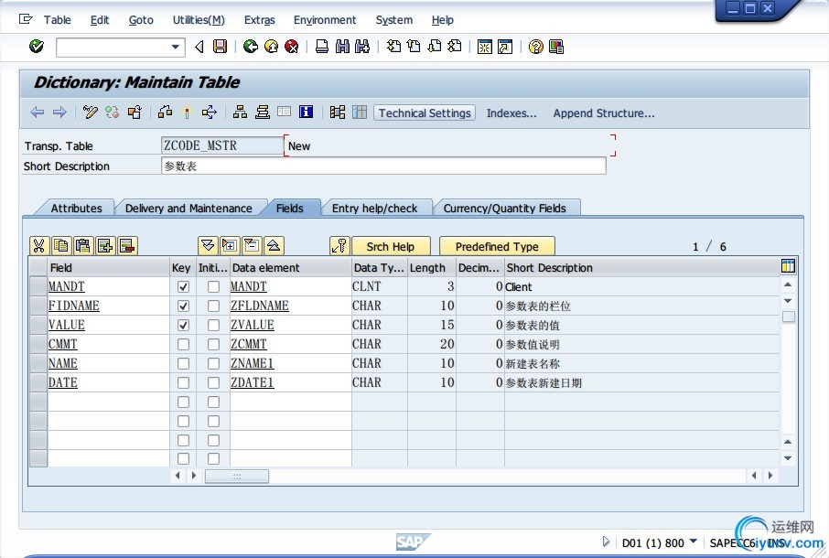The height and width of the screenshot is (558, 829).
Task: Click the ZCMMT data element link
Action: pos(249,345)
